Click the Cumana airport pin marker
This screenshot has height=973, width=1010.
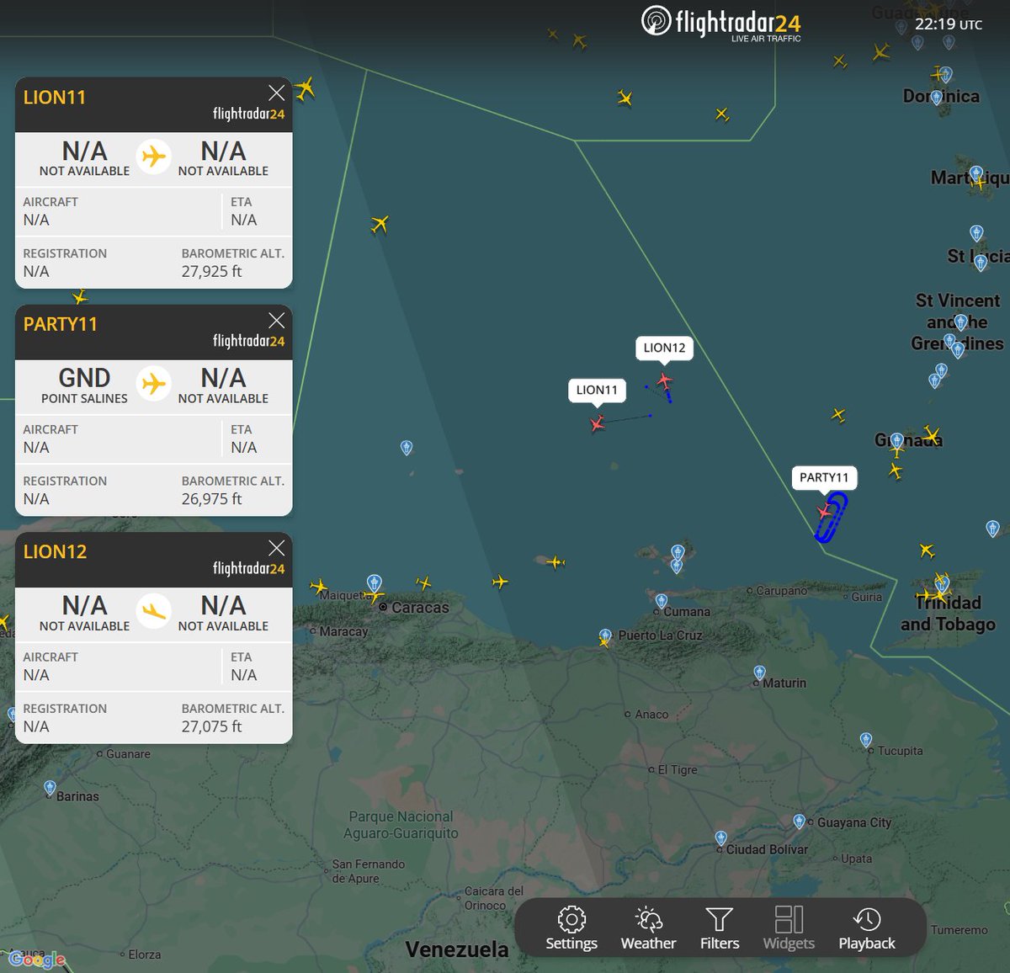662,601
